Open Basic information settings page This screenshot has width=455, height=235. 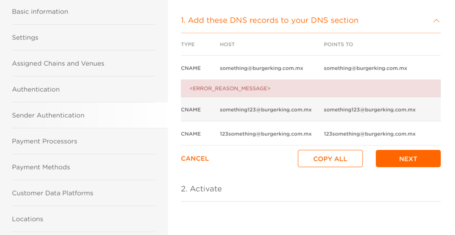[40, 11]
